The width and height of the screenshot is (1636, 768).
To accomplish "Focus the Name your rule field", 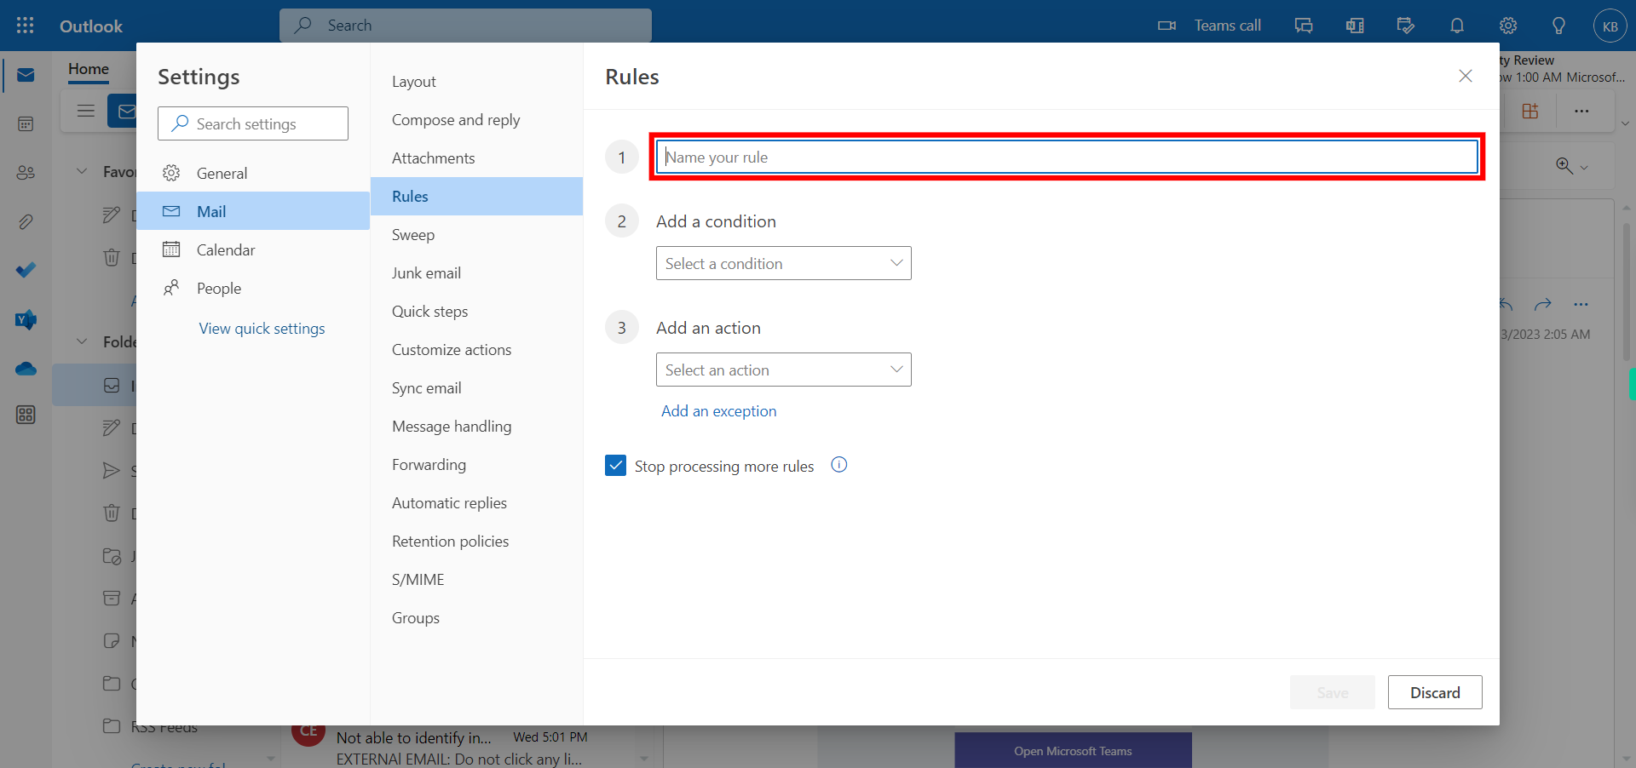I will tap(1067, 157).
